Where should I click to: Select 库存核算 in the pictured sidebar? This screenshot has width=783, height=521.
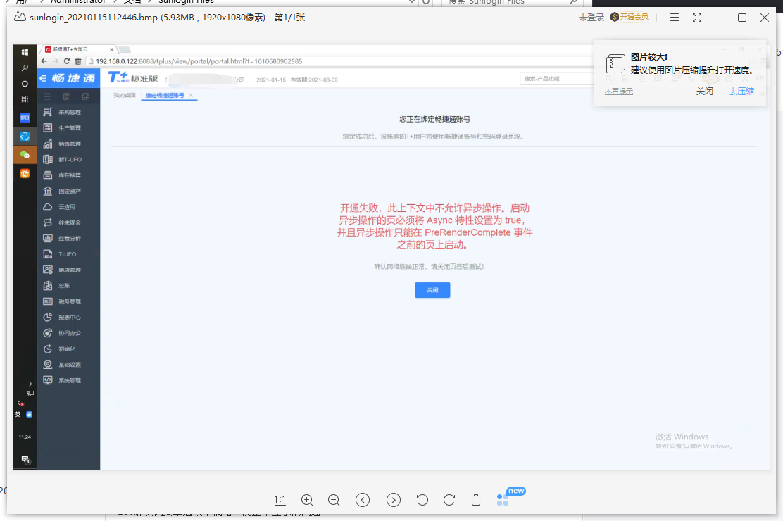click(69, 175)
